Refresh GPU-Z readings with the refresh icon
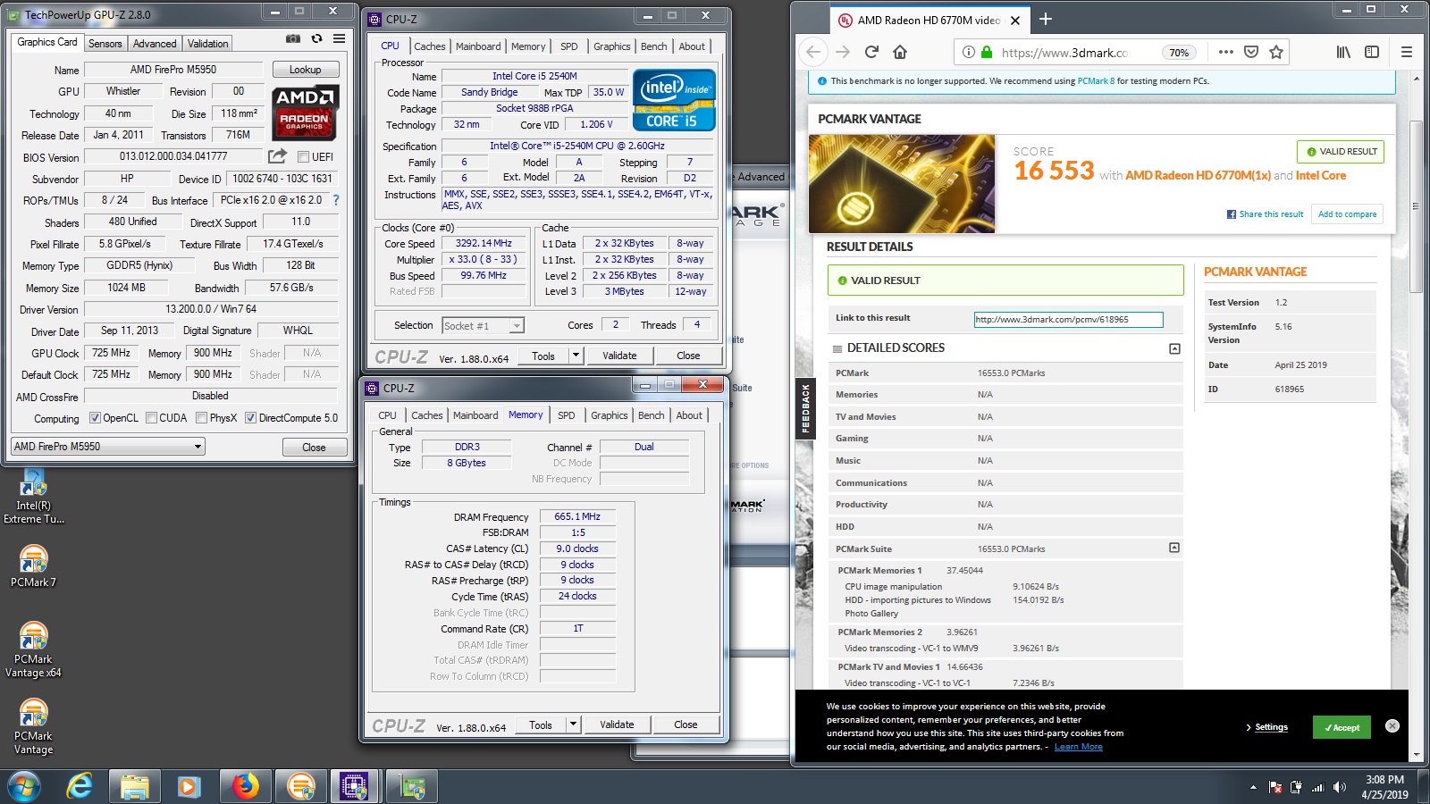 pyautogui.click(x=316, y=38)
